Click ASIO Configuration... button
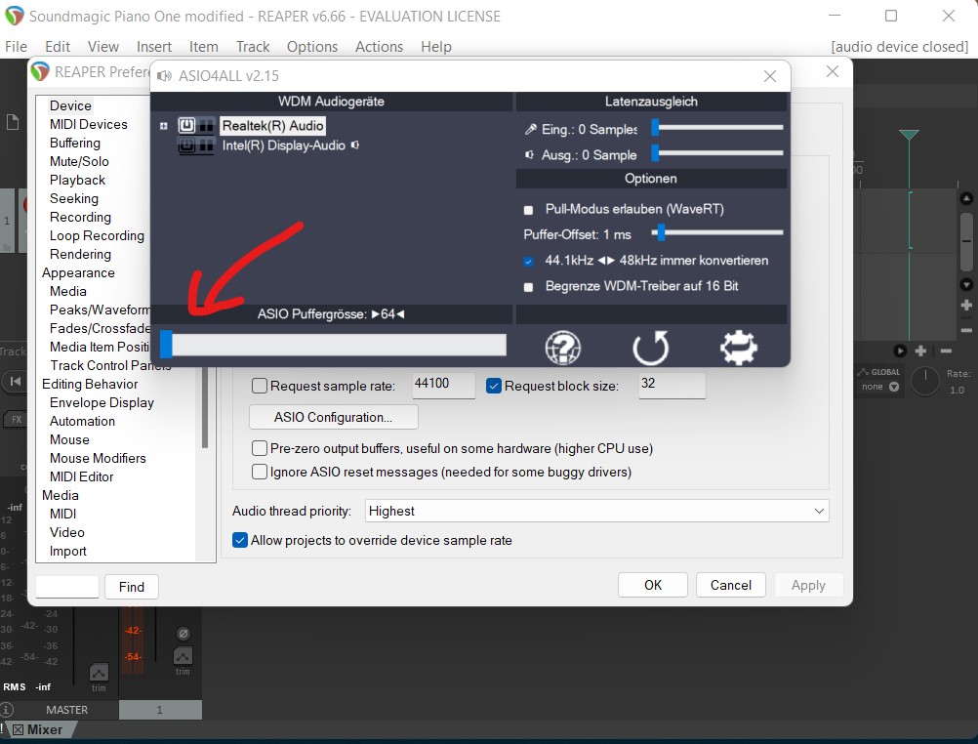This screenshot has width=978, height=744. tap(333, 417)
